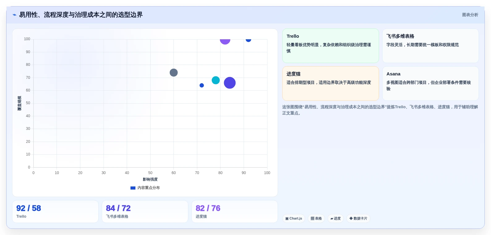The image size is (491, 235).
Task: Click Asana card text 多视图适合跨部门项目
Action: point(407,83)
